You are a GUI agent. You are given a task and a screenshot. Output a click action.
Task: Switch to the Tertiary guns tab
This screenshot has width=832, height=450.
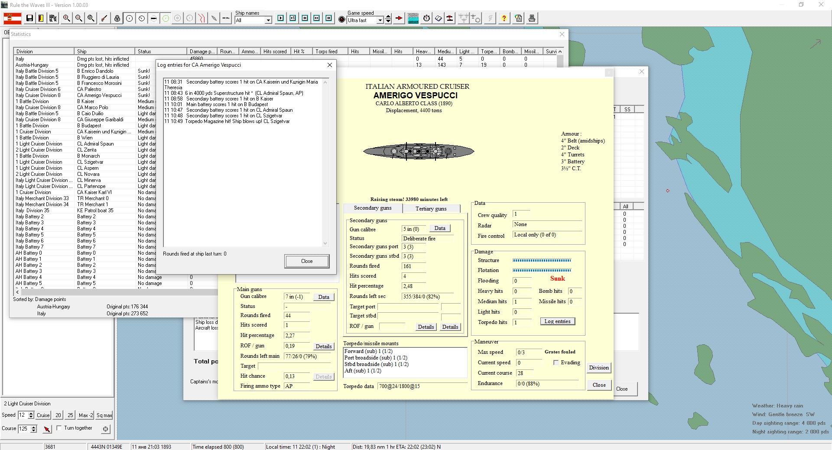(x=431, y=208)
